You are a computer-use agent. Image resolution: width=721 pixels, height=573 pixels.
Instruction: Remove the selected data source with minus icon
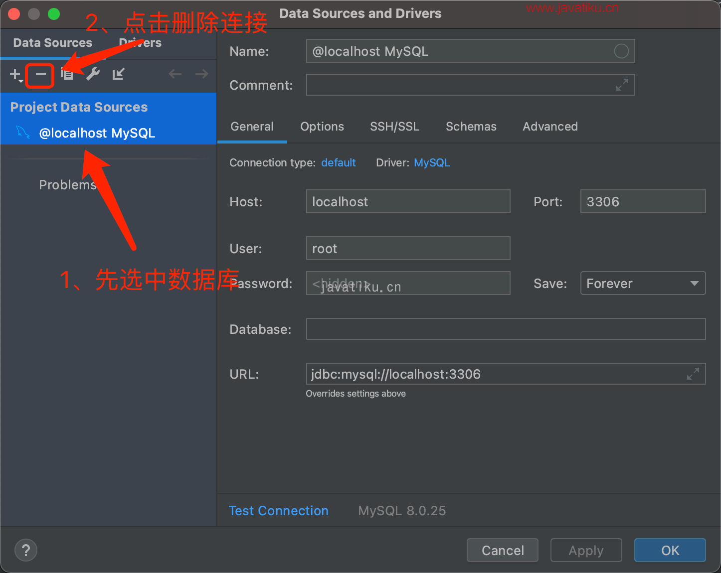click(40, 74)
